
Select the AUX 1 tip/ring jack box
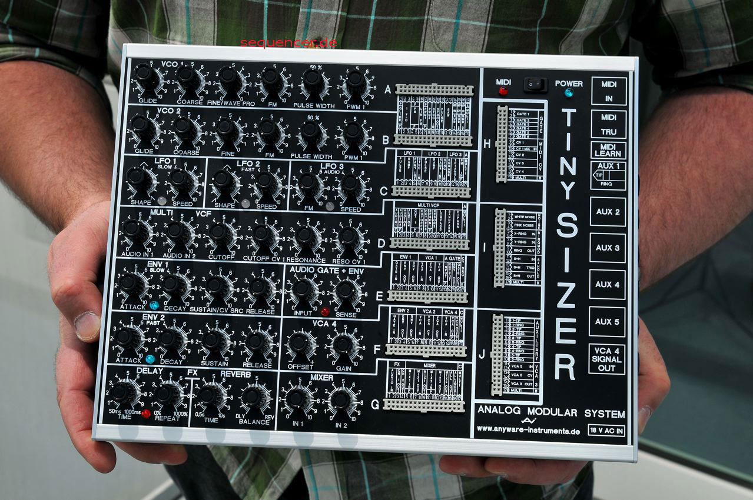click(x=608, y=175)
